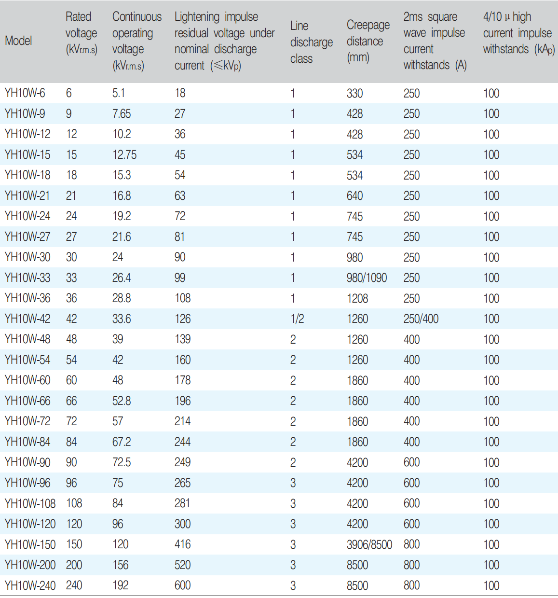
Task: Select model cell YH10W-18
Action: tap(27, 175)
